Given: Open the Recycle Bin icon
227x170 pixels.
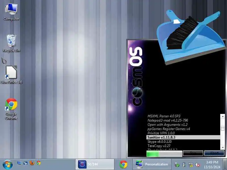Looking at the screenshot, I should tap(11, 43).
